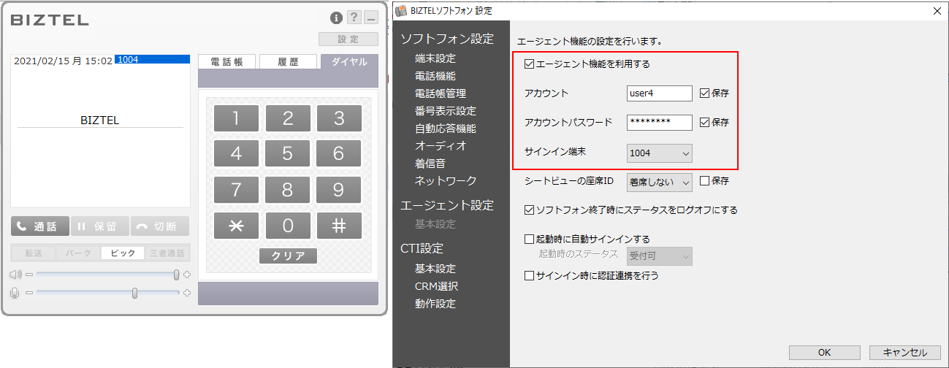Click the パーク park button
The image size is (949, 368).
(x=78, y=253)
